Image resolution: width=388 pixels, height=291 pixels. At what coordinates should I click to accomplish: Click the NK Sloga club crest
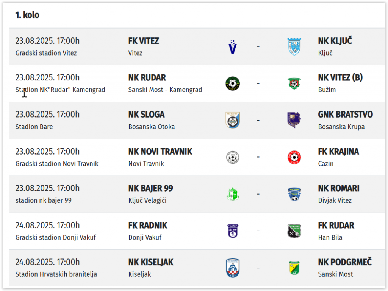(233, 120)
